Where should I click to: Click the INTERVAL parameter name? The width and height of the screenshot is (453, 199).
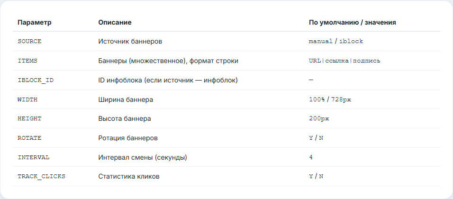coord(34,157)
